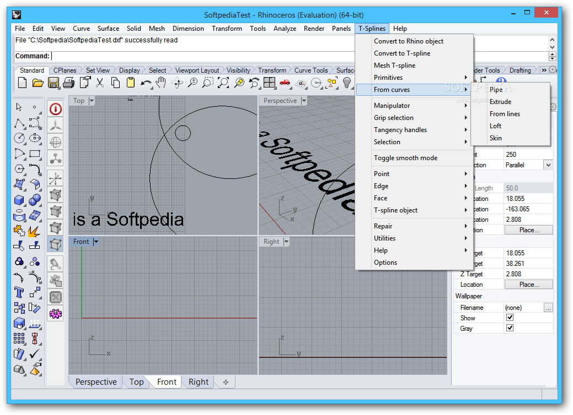Open the 4 Viewports layout icon

click(269, 83)
